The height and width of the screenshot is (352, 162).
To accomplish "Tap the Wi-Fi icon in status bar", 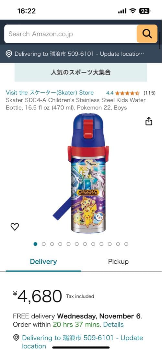I will [133, 11].
